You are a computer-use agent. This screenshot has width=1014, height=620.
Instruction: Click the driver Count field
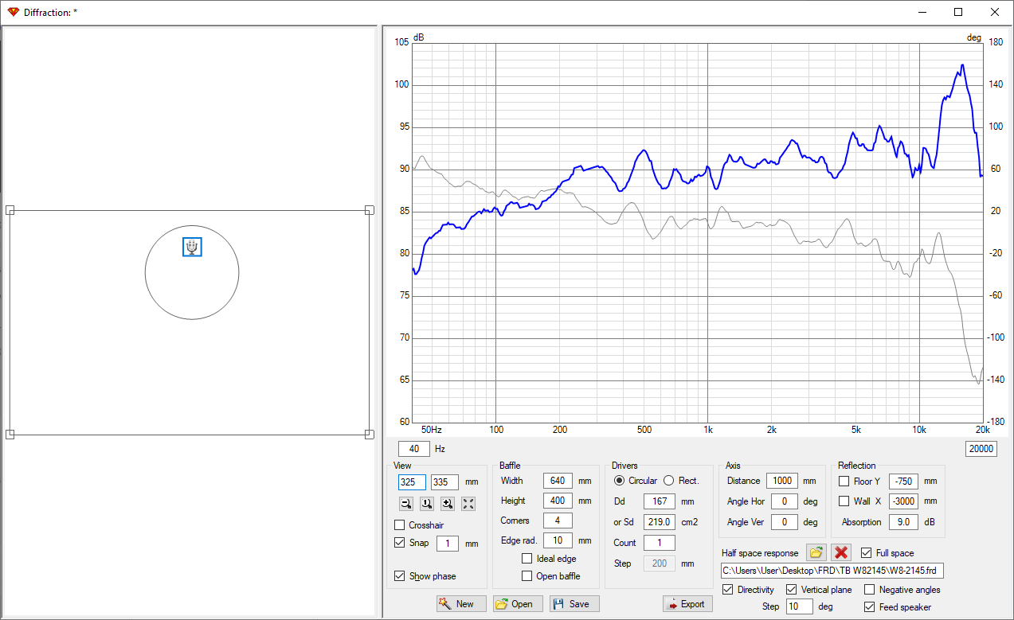coord(660,543)
